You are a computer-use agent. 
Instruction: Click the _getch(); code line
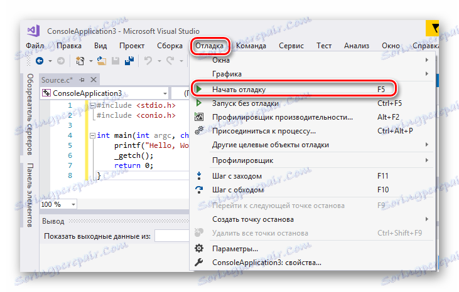coord(134,155)
